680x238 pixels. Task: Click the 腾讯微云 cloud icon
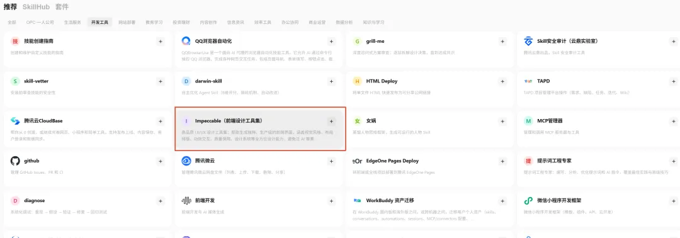tap(186, 161)
